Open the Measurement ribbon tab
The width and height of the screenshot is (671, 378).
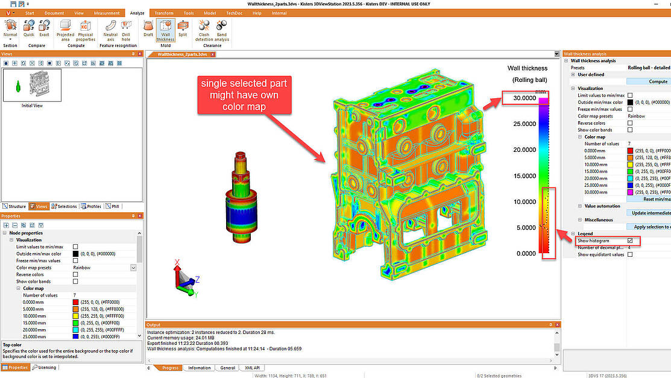click(x=107, y=13)
